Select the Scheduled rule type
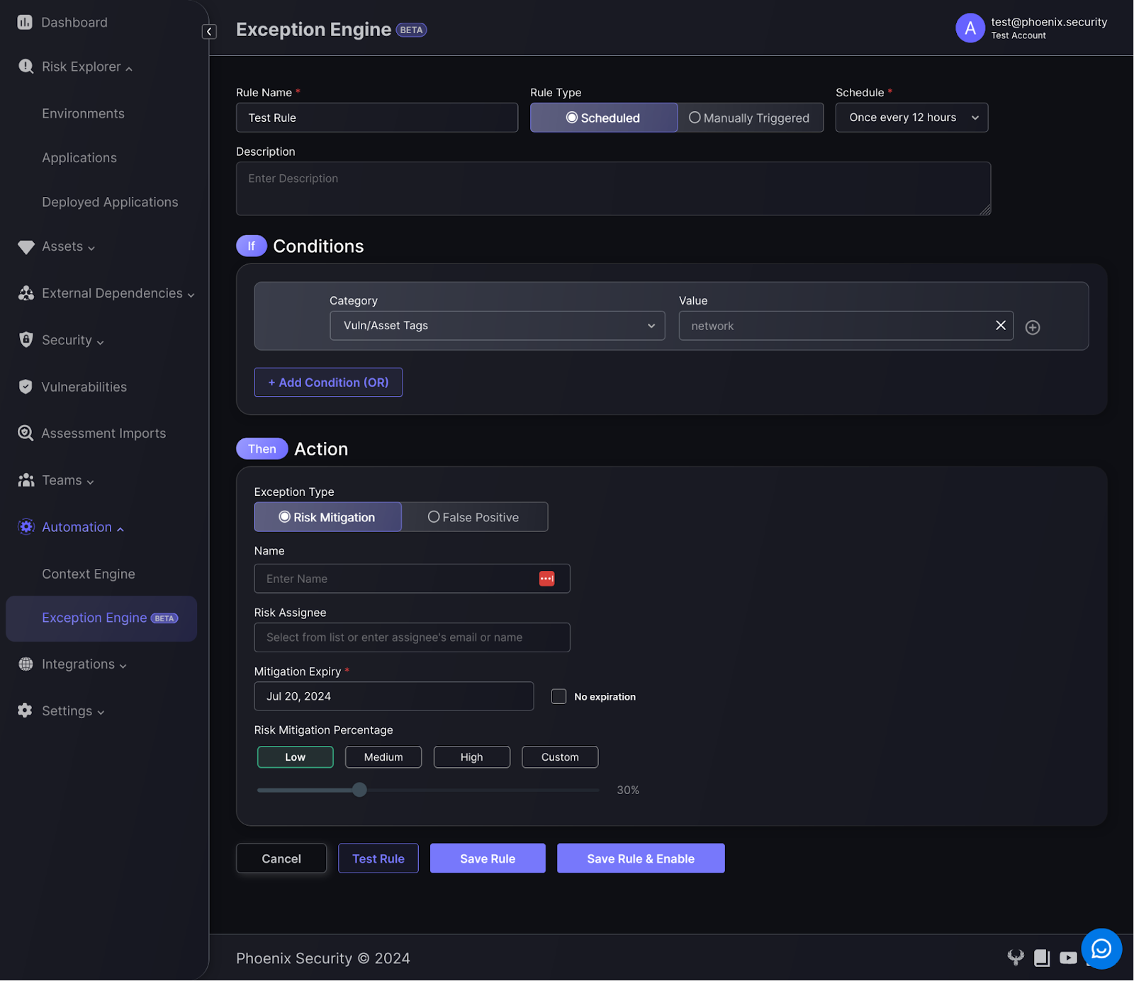Viewport: 1134px width, 981px height. (603, 118)
